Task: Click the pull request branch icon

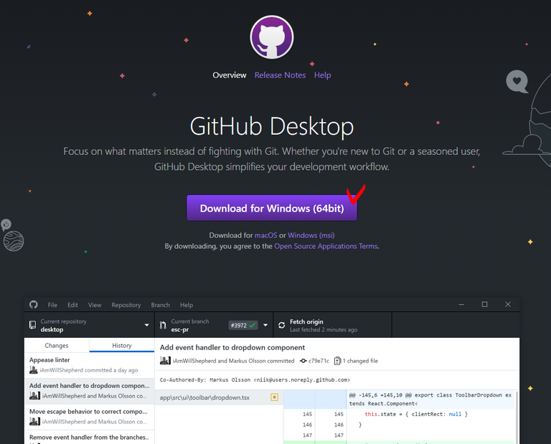Action: click(x=163, y=325)
